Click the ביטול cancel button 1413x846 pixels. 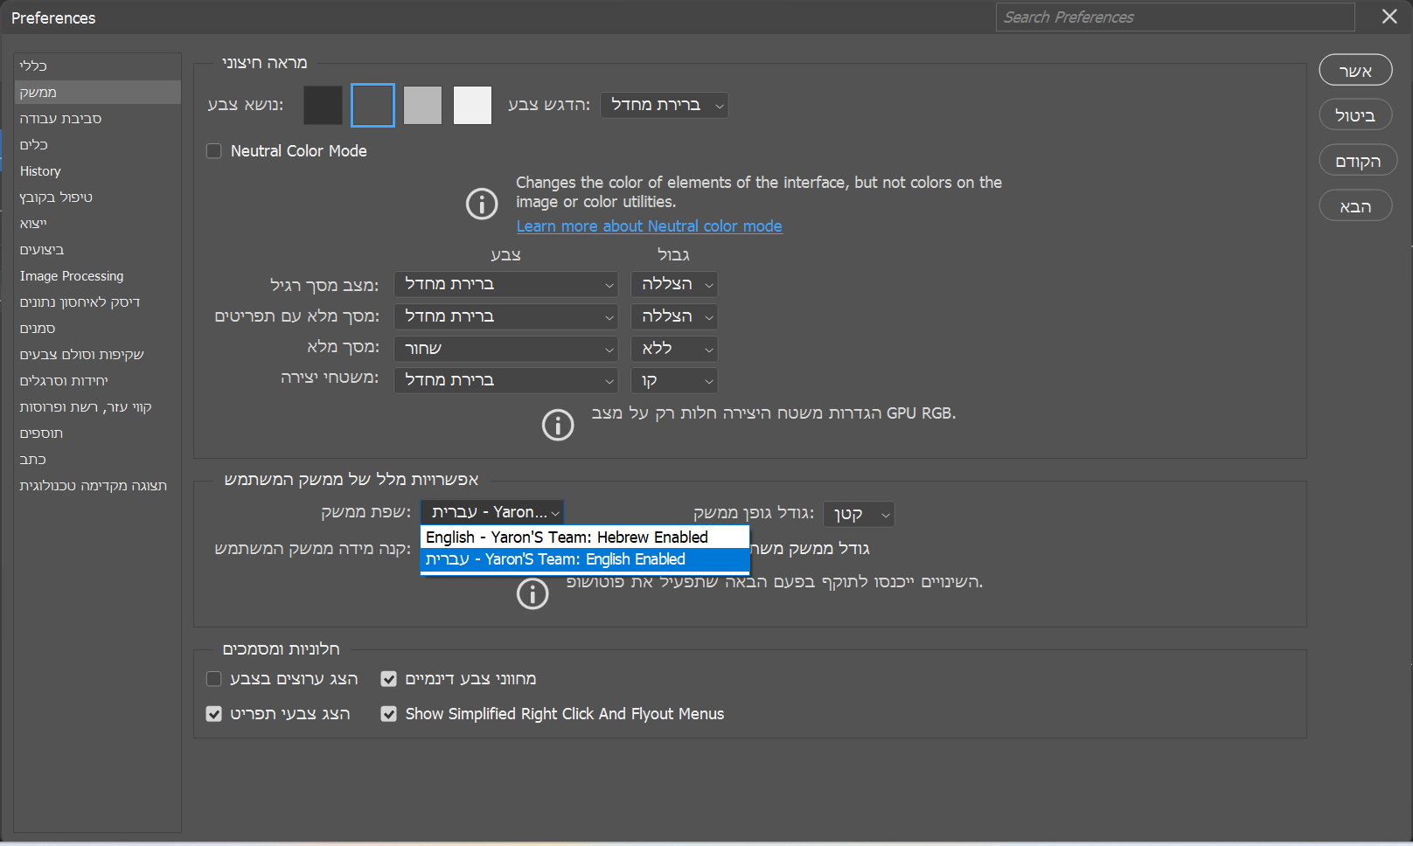1355,114
